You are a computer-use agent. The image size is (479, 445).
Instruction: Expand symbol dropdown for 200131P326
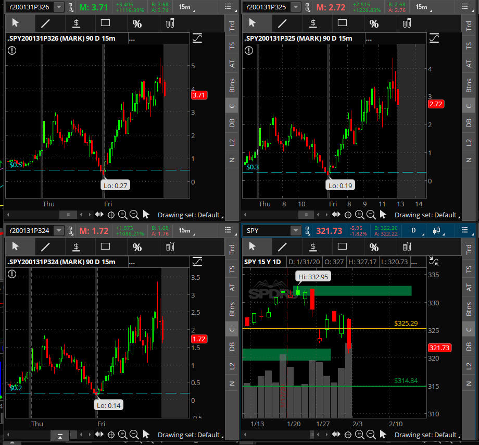click(59, 7)
